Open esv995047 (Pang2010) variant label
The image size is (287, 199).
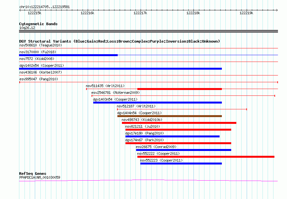[39, 79]
